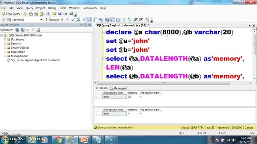Switch output to Results to Grid
257x144 pixels.
tap(112, 20)
